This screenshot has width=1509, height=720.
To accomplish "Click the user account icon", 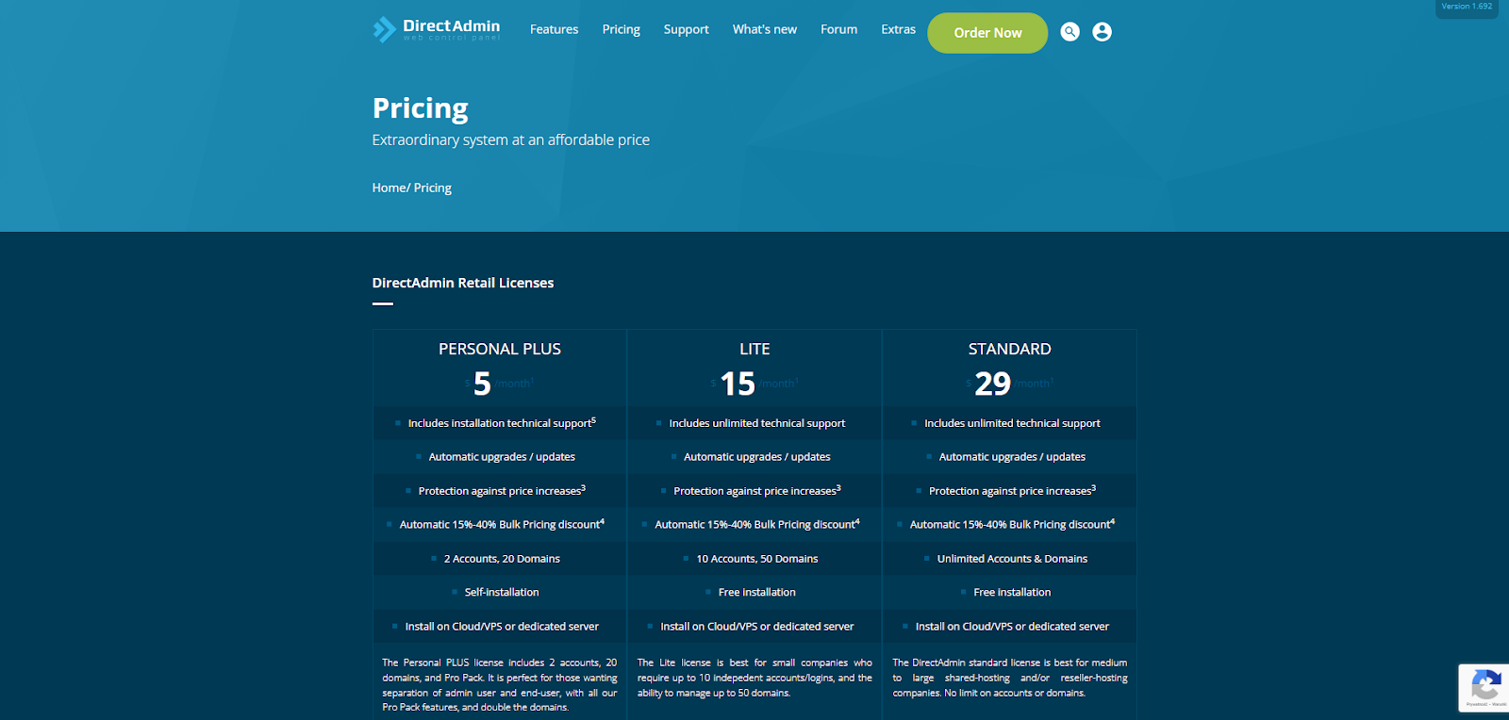I will (1102, 32).
